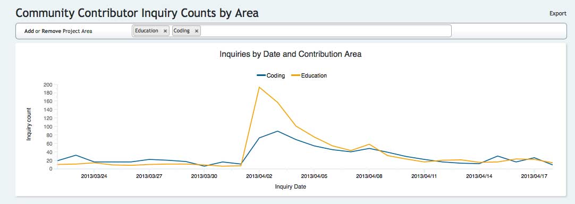The image size is (575, 204).
Task: Click the Inquiry count y-axis title
Action: (29, 124)
